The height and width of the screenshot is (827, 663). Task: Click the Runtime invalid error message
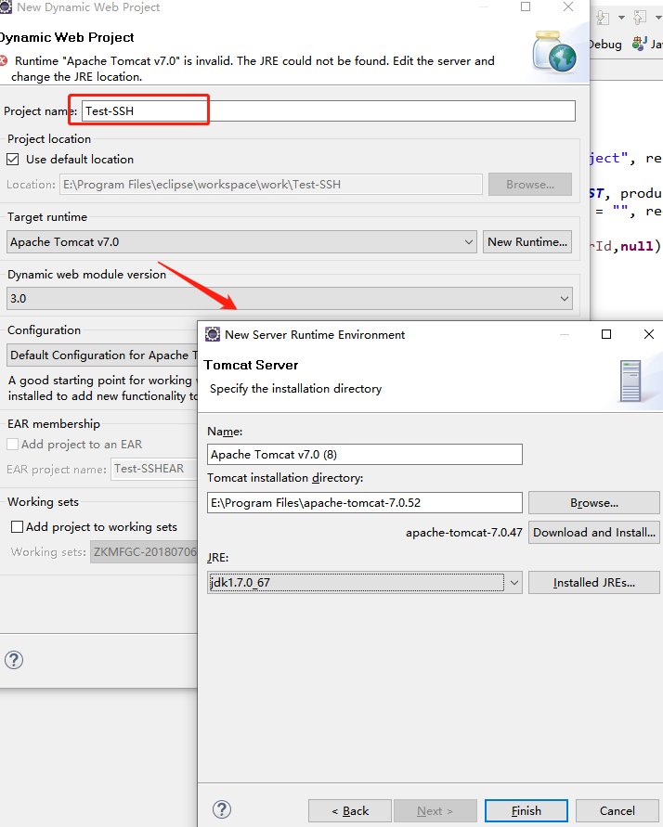pyautogui.click(x=254, y=69)
